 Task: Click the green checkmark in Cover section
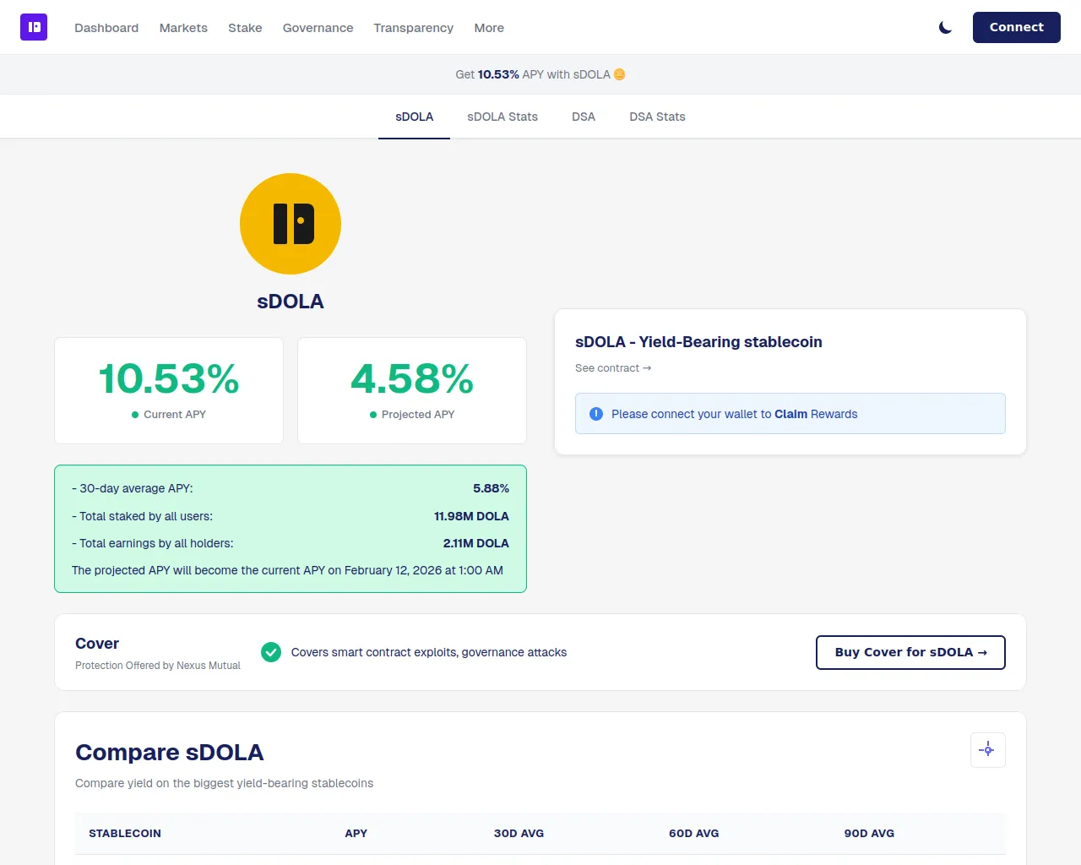point(271,652)
